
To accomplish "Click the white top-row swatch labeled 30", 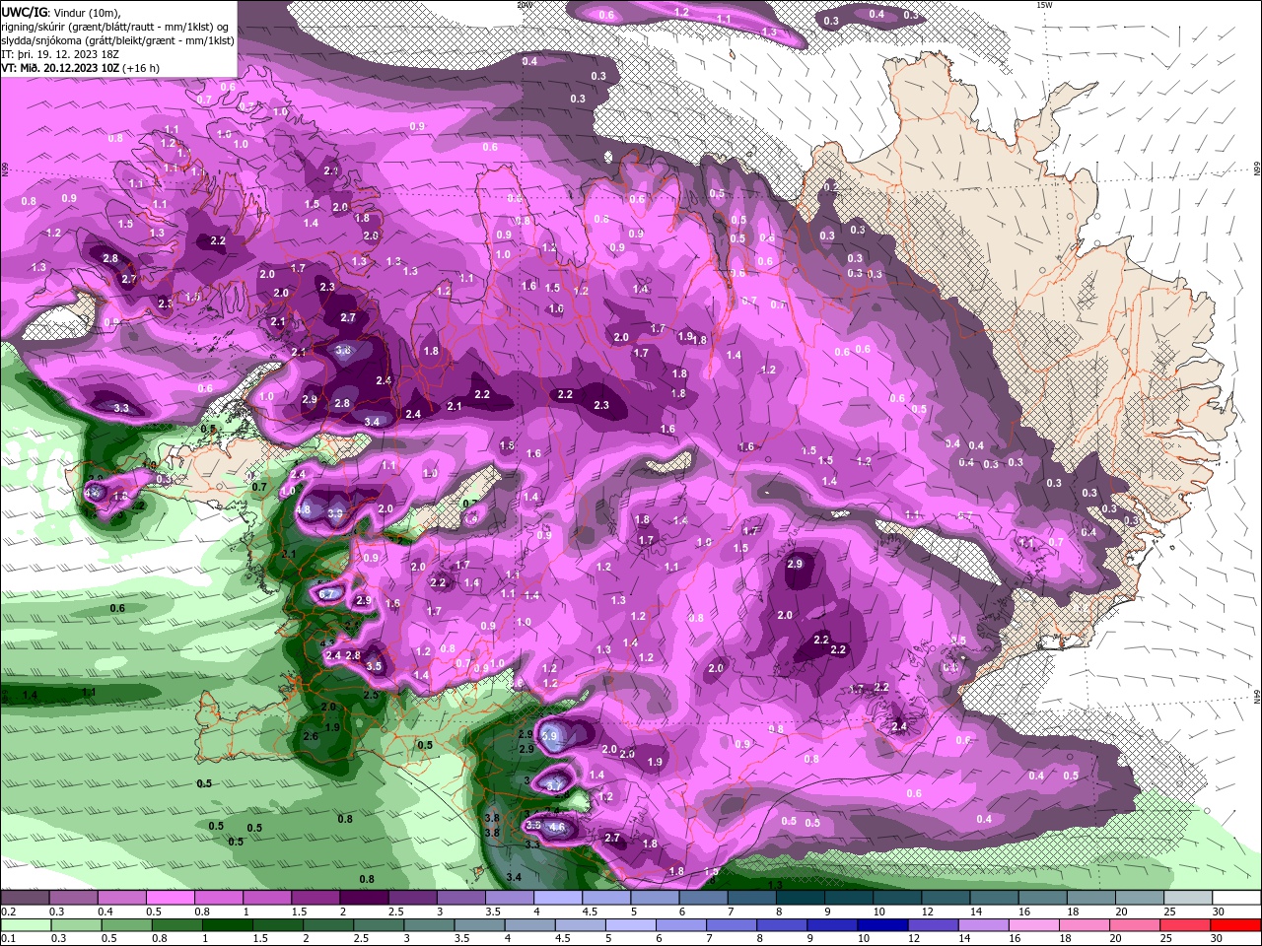I will tap(1236, 898).
